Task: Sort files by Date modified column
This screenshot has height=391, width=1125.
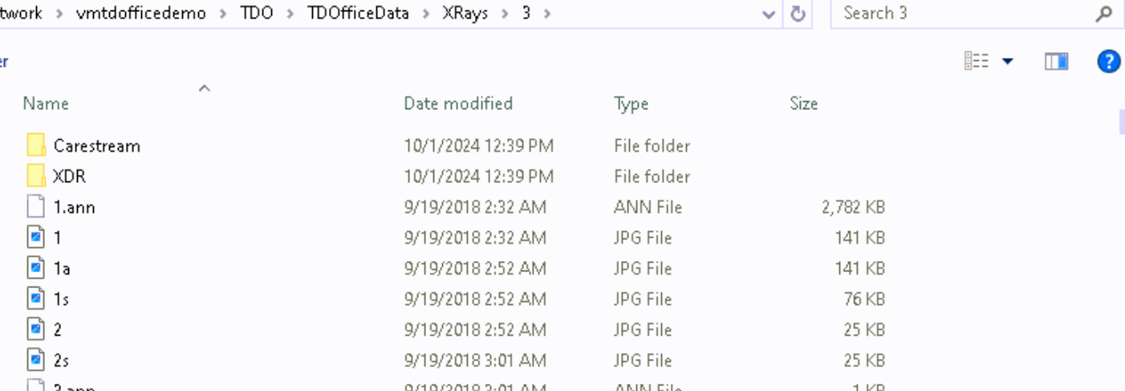Action: click(x=458, y=104)
